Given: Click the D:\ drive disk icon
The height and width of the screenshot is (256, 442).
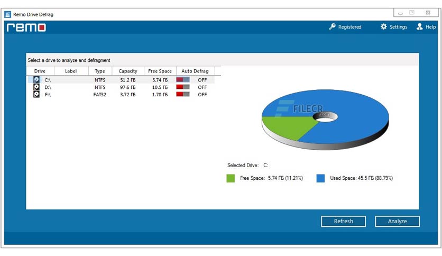Looking at the screenshot, I should [x=36, y=87].
